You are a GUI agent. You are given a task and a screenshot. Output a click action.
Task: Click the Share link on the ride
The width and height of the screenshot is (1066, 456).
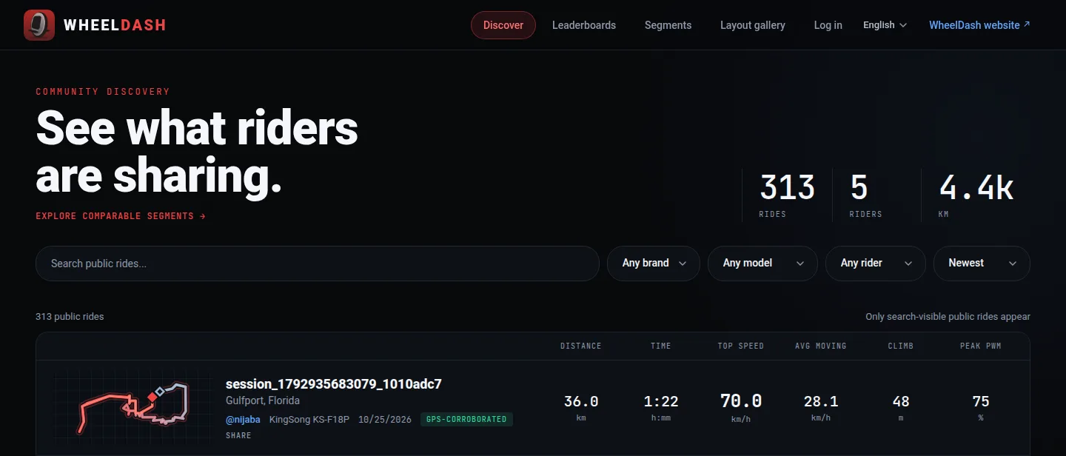pyautogui.click(x=238, y=436)
